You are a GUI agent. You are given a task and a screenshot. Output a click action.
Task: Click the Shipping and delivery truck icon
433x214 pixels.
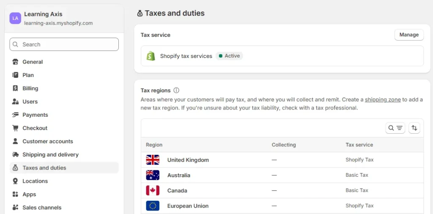point(16,155)
